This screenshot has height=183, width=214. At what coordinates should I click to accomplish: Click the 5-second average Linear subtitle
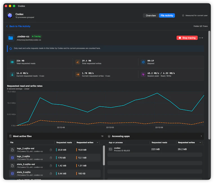point(18,89)
